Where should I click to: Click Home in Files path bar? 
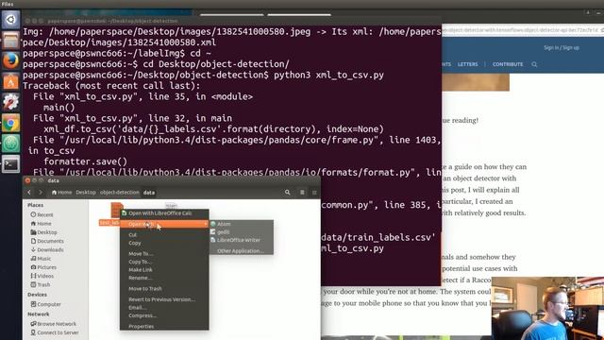[61, 192]
